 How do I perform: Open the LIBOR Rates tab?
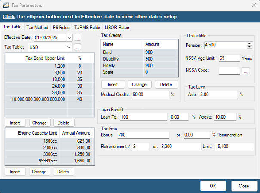point(117,28)
